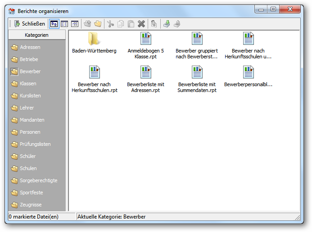Switch to large icons view

tap(54, 24)
